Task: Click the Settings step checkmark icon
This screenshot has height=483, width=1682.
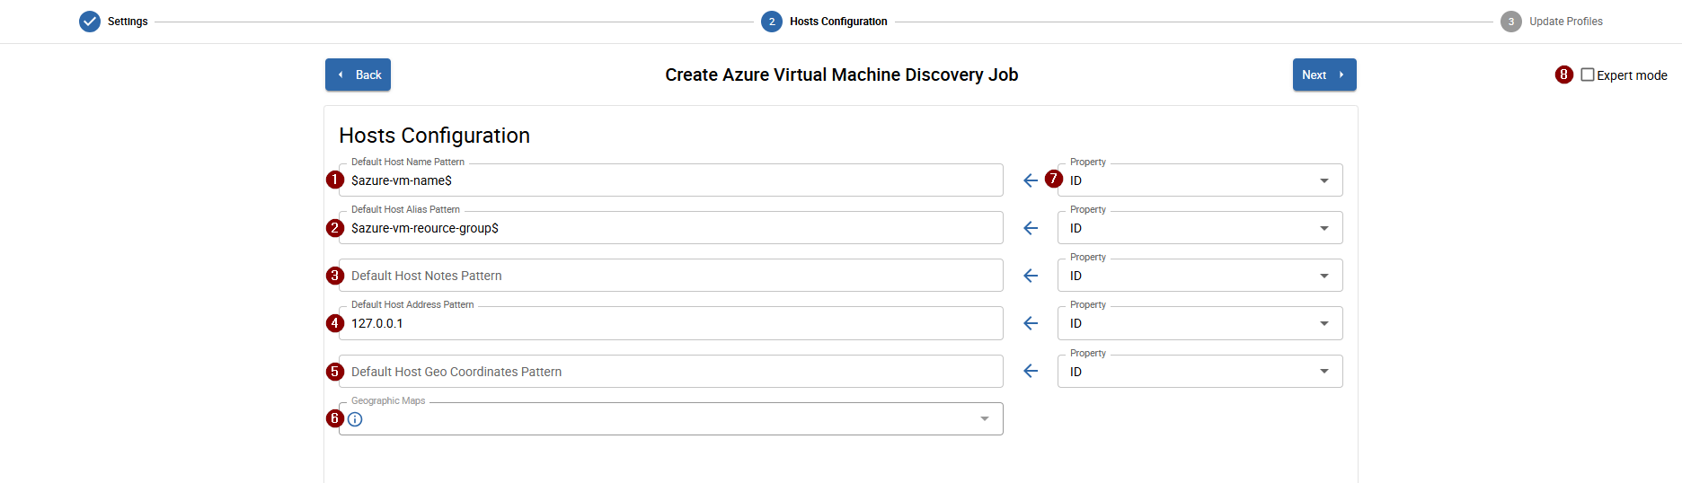Action: pyautogui.click(x=90, y=22)
